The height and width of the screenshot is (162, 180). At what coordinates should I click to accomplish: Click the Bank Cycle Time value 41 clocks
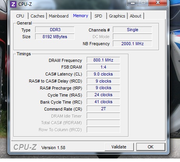(103, 102)
